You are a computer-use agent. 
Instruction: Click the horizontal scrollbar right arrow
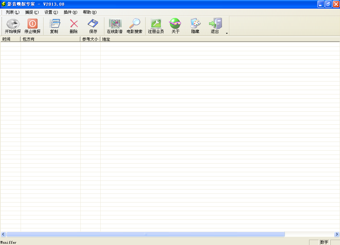337,234
